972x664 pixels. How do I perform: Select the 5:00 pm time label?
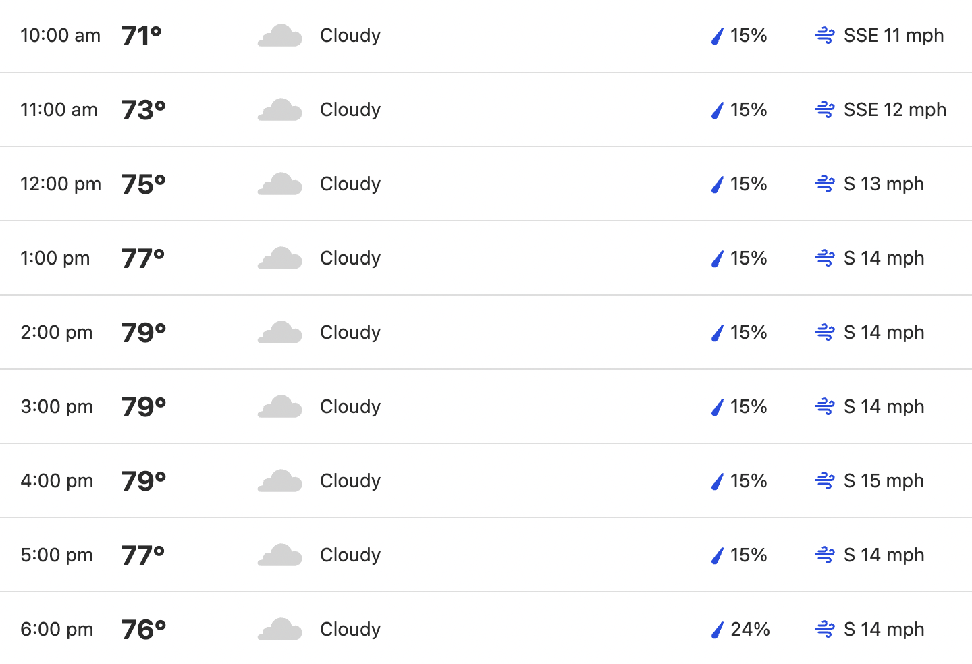57,555
